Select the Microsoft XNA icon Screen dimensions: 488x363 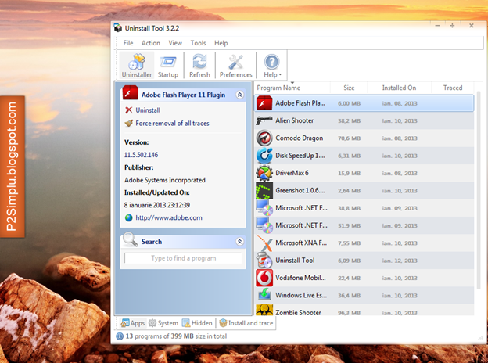[264, 243]
